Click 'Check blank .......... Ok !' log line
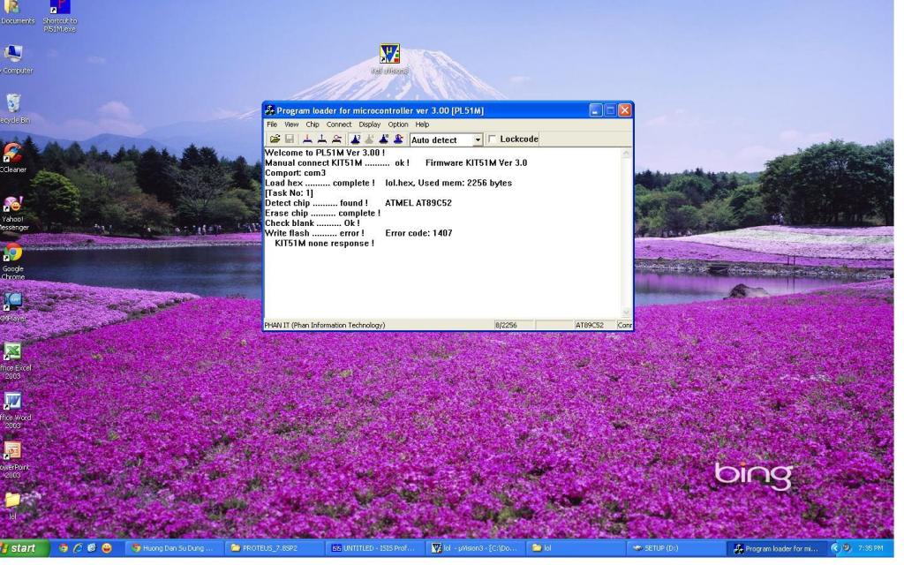The image size is (904, 565). (312, 223)
